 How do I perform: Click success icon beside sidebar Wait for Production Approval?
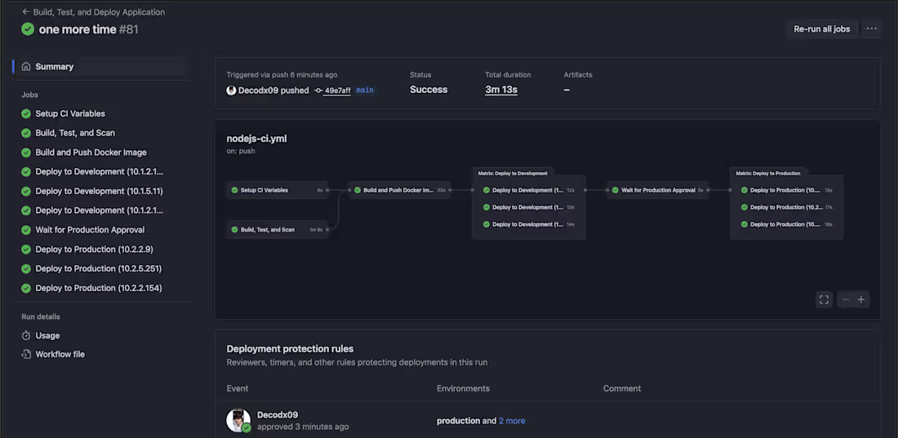click(x=26, y=229)
